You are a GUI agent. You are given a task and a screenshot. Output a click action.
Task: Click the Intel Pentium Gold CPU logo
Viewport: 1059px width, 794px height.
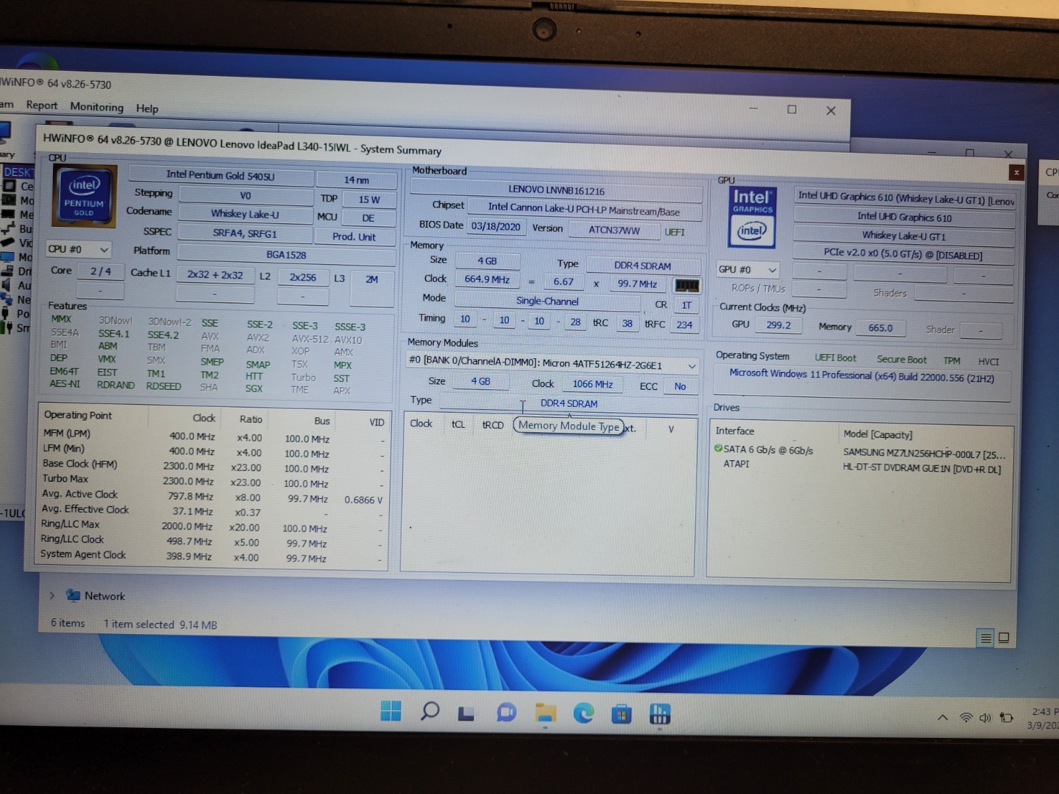pyautogui.click(x=85, y=197)
